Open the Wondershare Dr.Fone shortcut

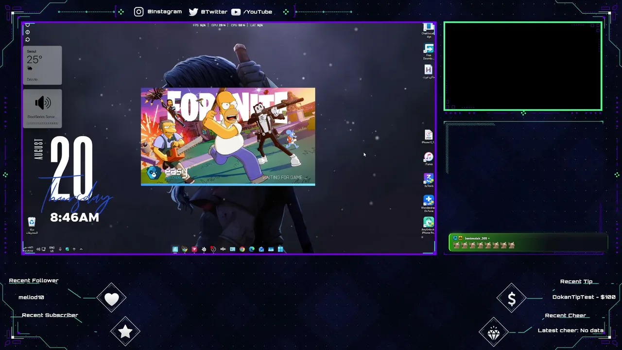(428, 204)
